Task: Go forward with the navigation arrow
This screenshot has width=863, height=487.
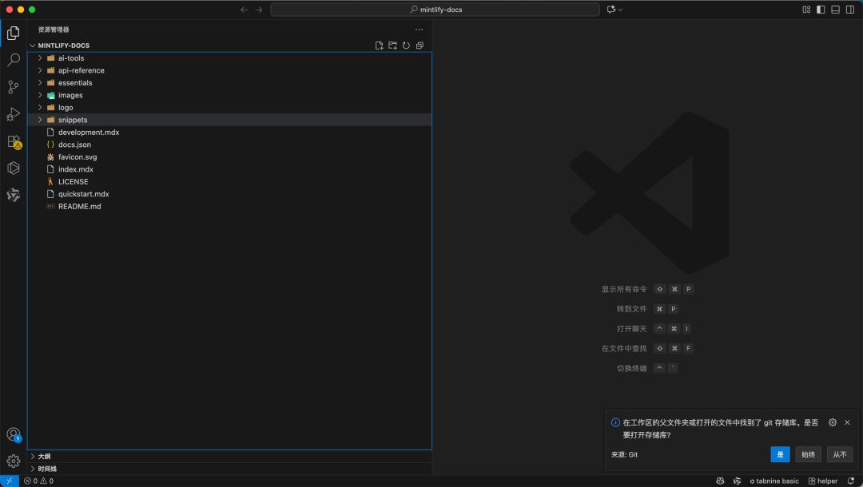Action: tap(259, 10)
